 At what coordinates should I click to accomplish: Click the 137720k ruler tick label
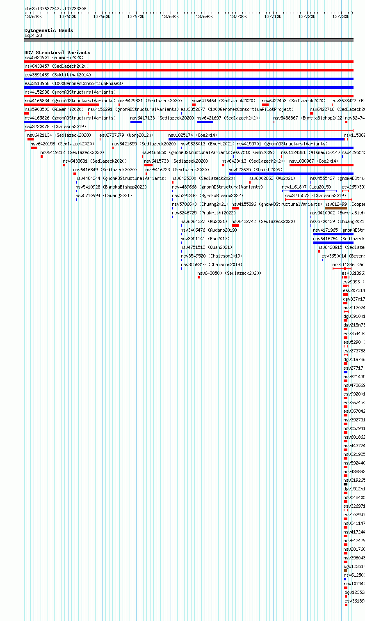point(306,16)
